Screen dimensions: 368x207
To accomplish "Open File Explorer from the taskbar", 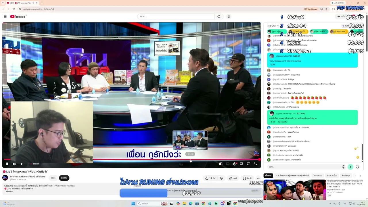I will click(184, 204).
